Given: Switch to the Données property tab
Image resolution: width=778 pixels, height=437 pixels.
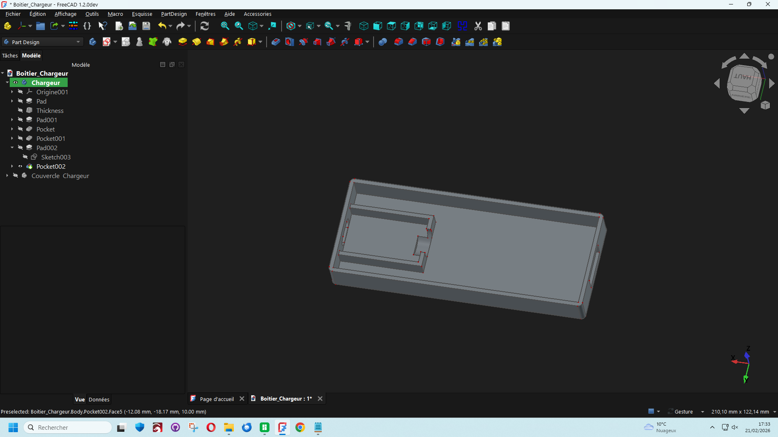Looking at the screenshot, I should tap(99, 399).
